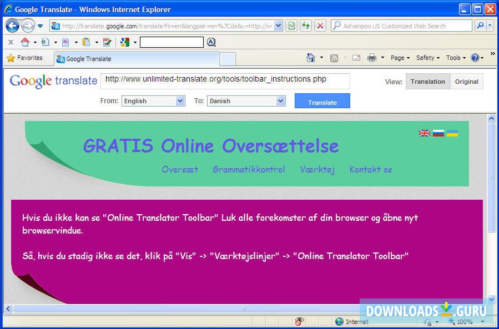This screenshot has width=499, height=329.
Task: Click the Russian flag language icon
Action: (438, 133)
